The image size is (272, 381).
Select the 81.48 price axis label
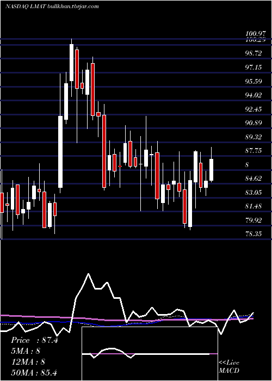[254, 206]
